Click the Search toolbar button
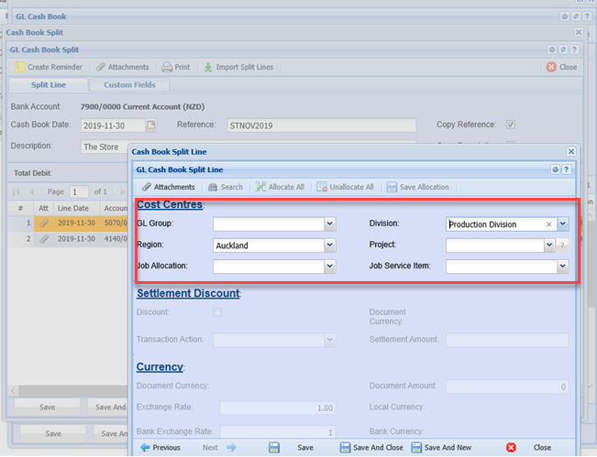Viewport: 597px width, 457px height. pos(226,187)
